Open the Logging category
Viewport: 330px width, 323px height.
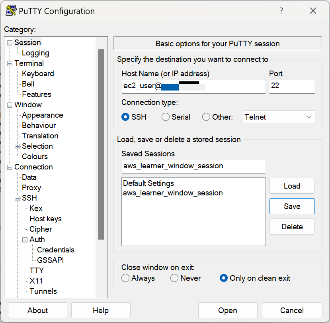pyautogui.click(x=35, y=53)
